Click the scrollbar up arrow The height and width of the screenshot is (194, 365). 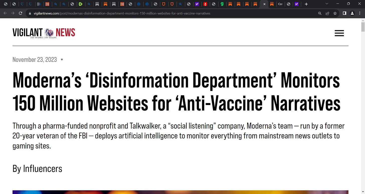[363, 20]
